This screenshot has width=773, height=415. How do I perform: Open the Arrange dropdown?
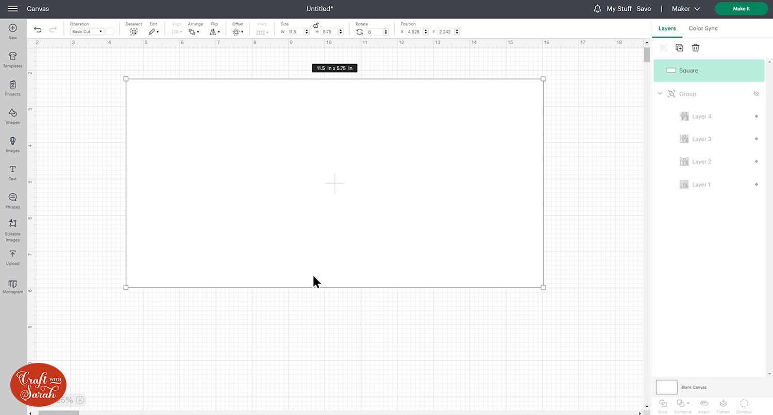coord(194,32)
